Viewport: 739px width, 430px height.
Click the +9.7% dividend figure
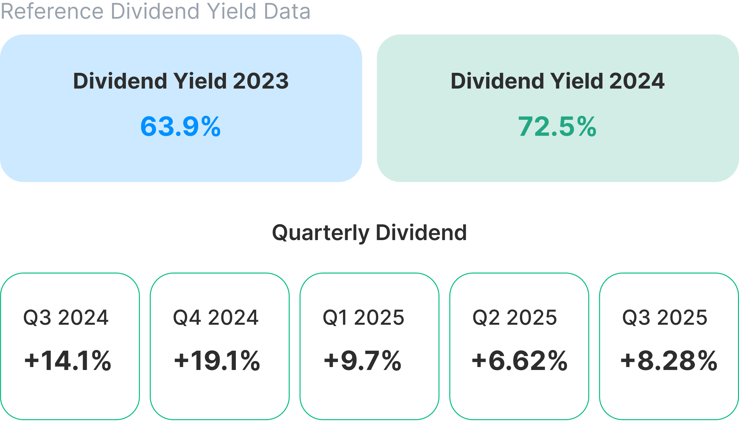363,361
